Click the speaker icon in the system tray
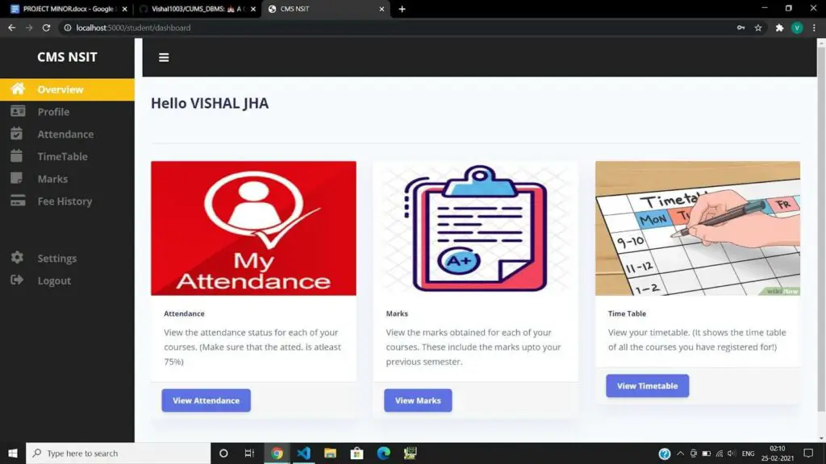This screenshot has height=464, width=826. [730, 453]
